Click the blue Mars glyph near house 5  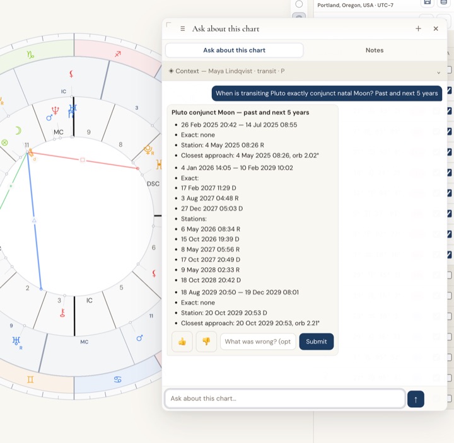click(x=139, y=338)
